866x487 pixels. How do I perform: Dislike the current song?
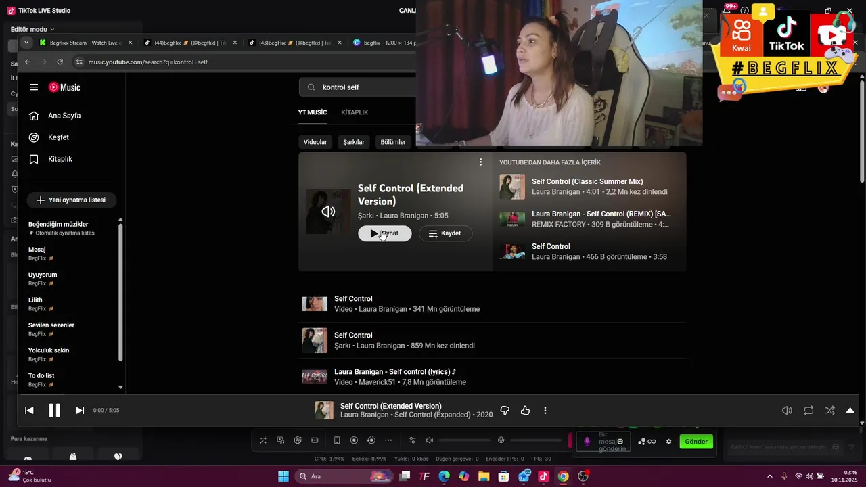504,410
